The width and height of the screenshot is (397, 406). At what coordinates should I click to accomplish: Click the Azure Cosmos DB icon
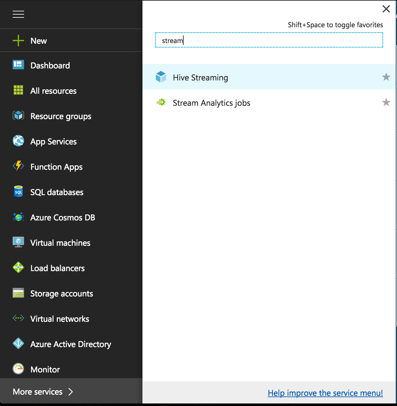pos(18,217)
